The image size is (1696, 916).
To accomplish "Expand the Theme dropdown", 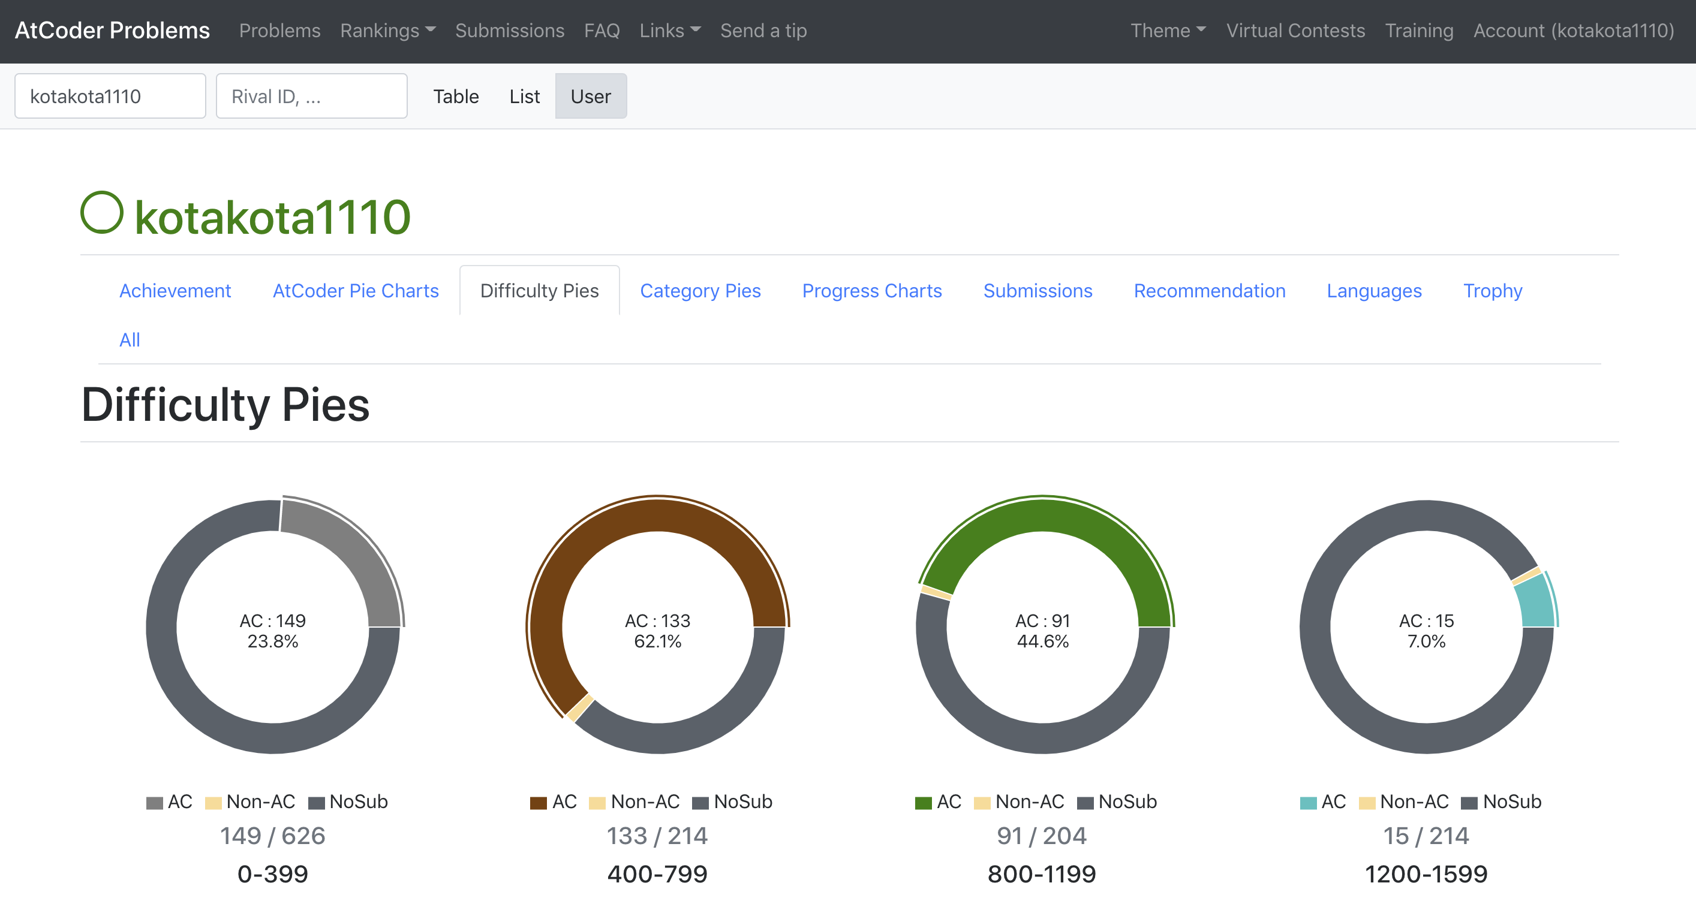I will [1167, 30].
